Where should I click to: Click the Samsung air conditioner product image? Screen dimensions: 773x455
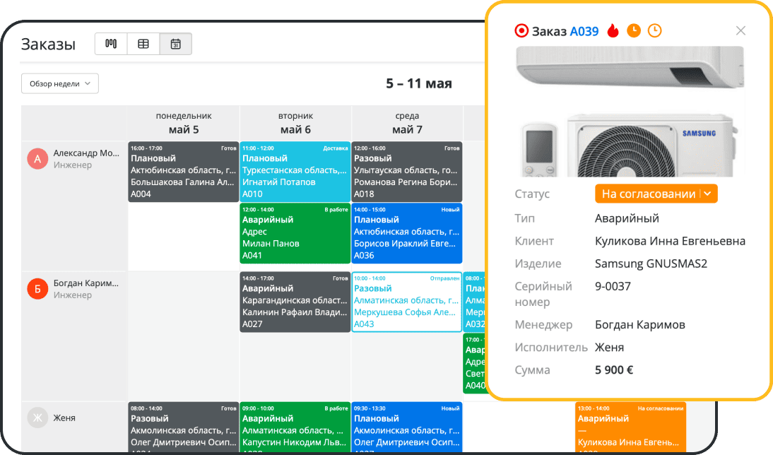(x=630, y=111)
